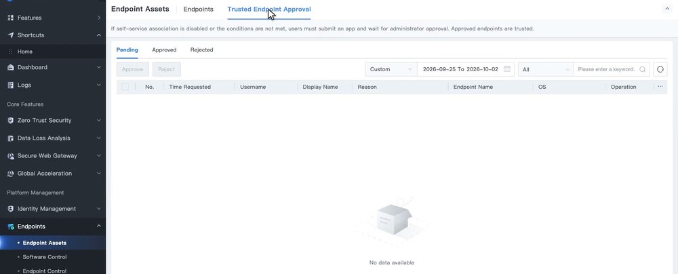Click the Endpoint Assets page title

tap(140, 9)
